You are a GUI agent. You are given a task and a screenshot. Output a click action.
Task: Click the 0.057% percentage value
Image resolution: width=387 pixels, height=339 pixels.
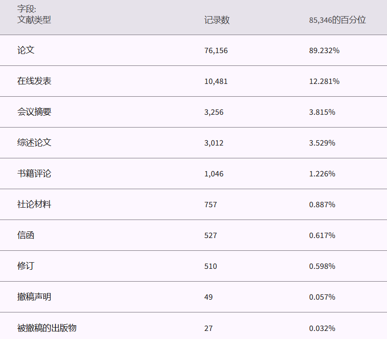pyautogui.click(x=322, y=297)
